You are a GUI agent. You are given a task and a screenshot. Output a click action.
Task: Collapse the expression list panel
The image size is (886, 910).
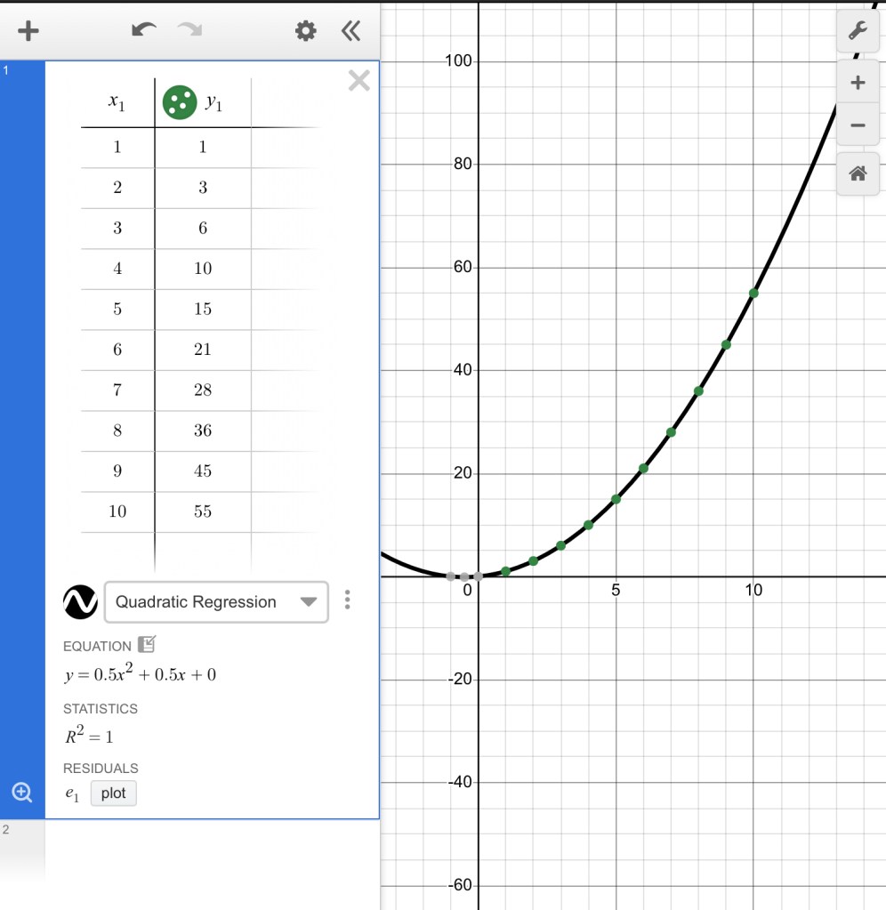[x=351, y=32]
